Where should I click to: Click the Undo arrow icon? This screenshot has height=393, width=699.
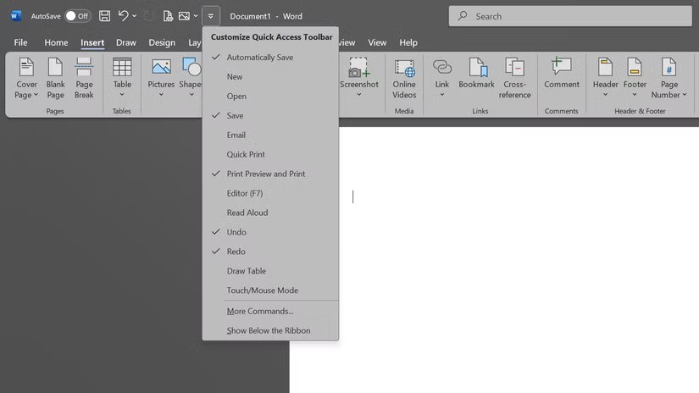click(x=124, y=16)
